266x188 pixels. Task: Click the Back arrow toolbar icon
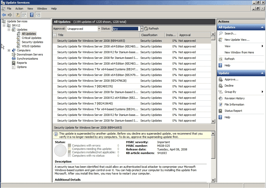click(x=4, y=15)
